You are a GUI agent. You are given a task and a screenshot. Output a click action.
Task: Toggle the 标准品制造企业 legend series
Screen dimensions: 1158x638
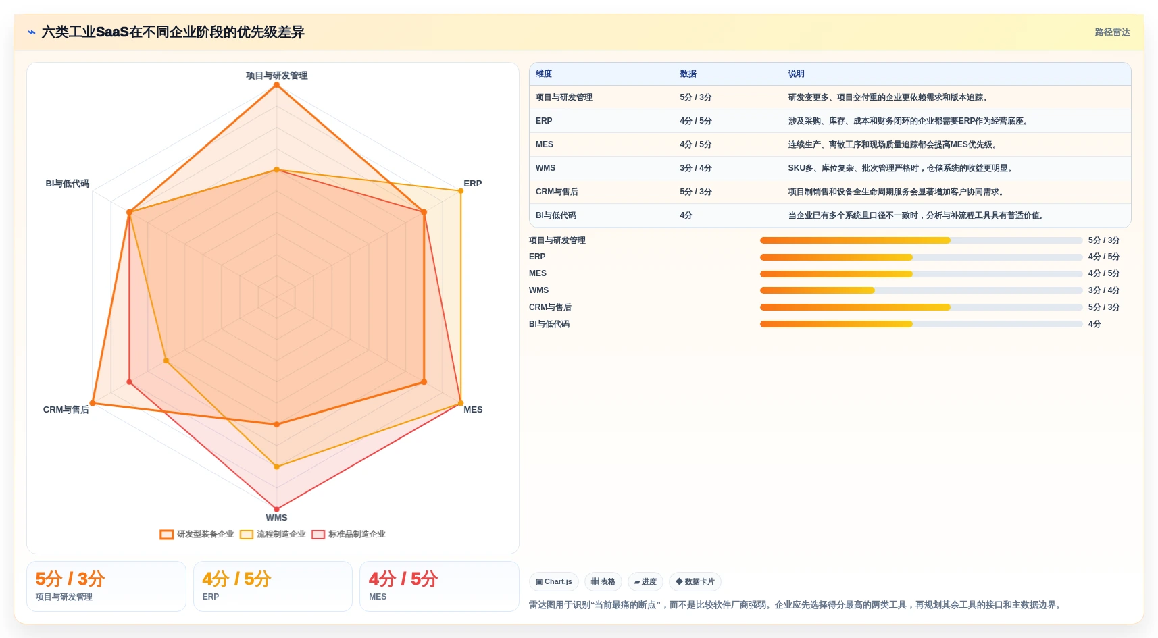[x=349, y=534]
